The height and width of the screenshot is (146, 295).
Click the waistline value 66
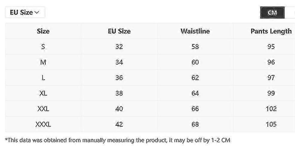(195, 109)
